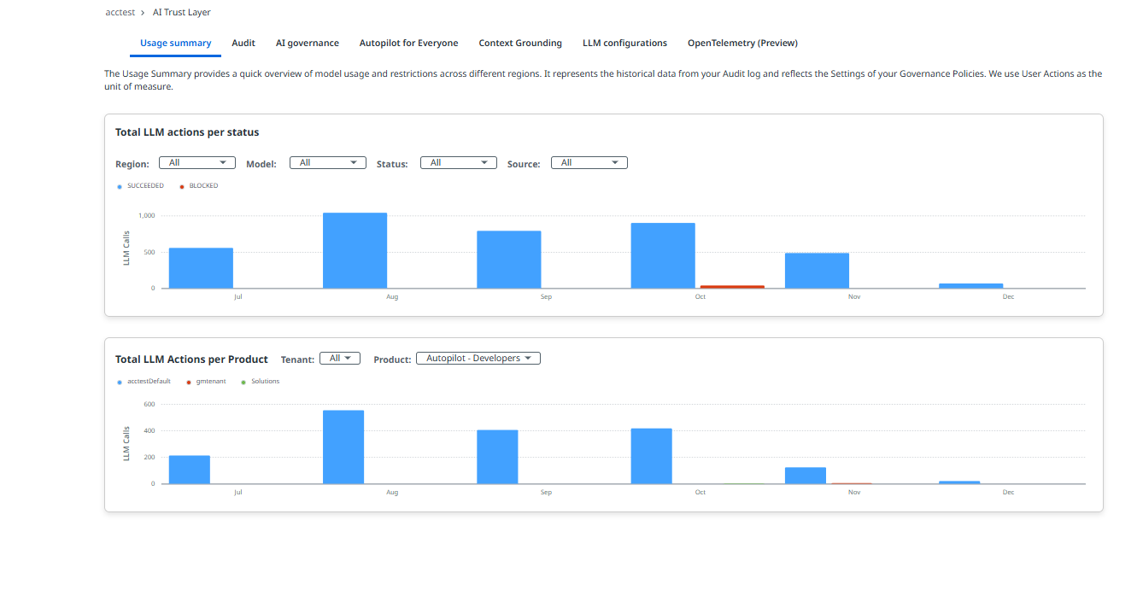
Task: Open the AI governance tab
Action: pos(307,44)
